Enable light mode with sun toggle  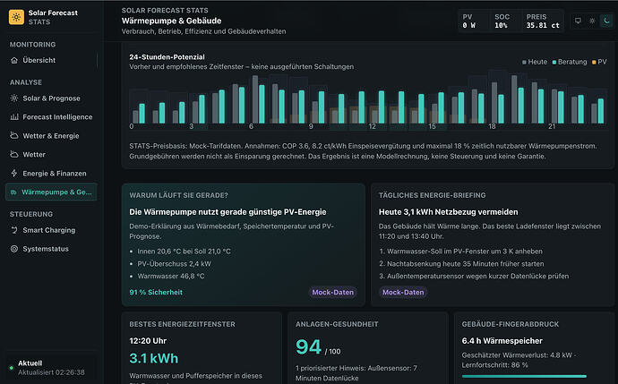click(592, 21)
